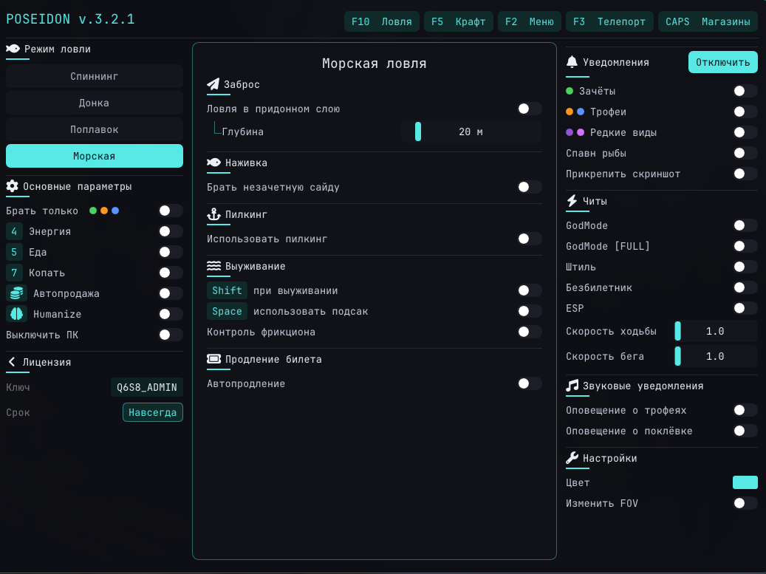Select Спиннинг fishing mode
This screenshot has height=574, width=766.
click(95, 76)
